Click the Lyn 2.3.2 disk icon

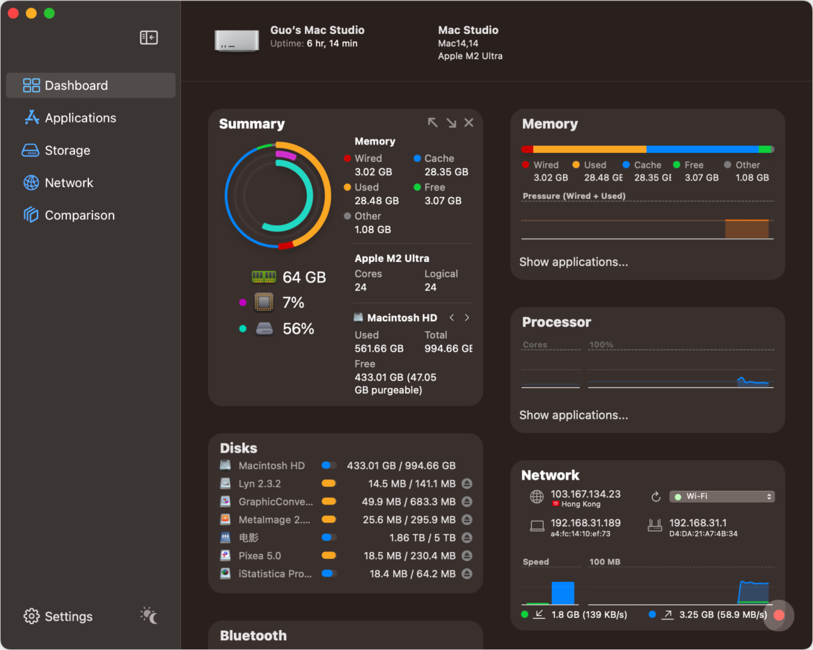tap(225, 483)
